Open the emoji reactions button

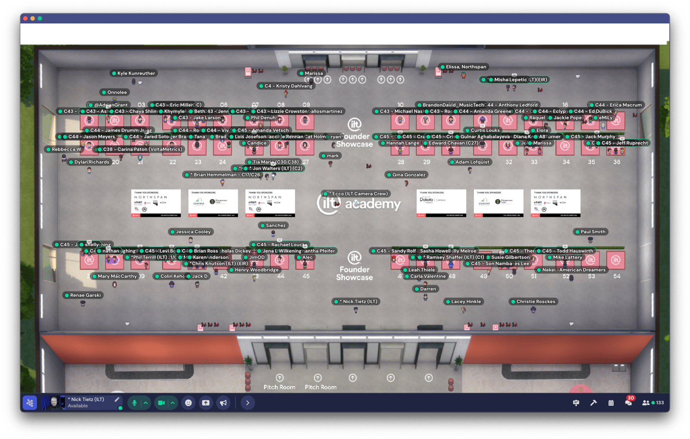tap(188, 403)
